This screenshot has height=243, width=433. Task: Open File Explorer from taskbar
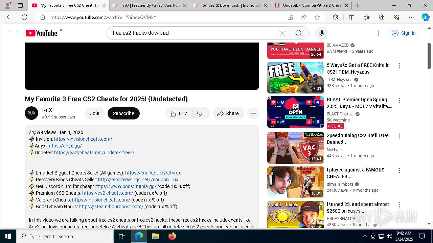155,236
